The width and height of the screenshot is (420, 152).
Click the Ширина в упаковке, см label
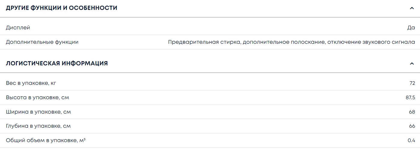(x=38, y=112)
